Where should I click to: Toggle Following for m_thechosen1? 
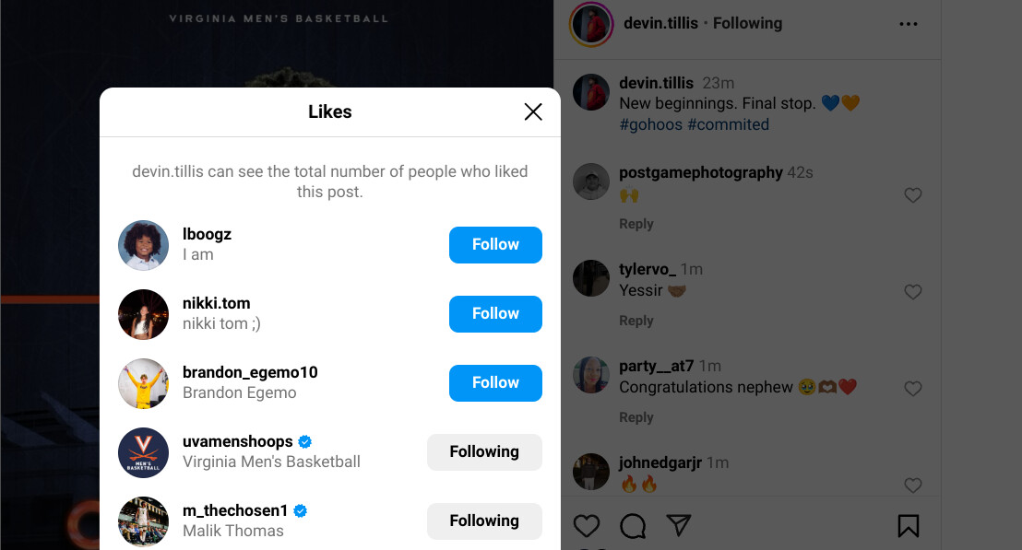(484, 521)
